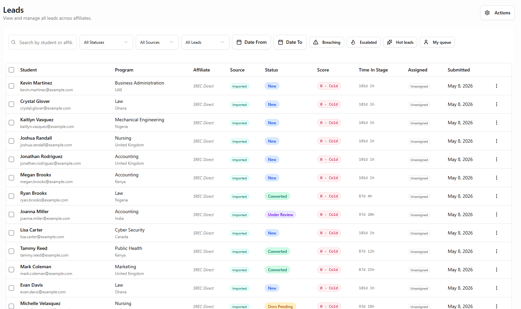This screenshot has height=309, width=521.
Task: Click the gear icon in Actions button
Action: [487, 13]
